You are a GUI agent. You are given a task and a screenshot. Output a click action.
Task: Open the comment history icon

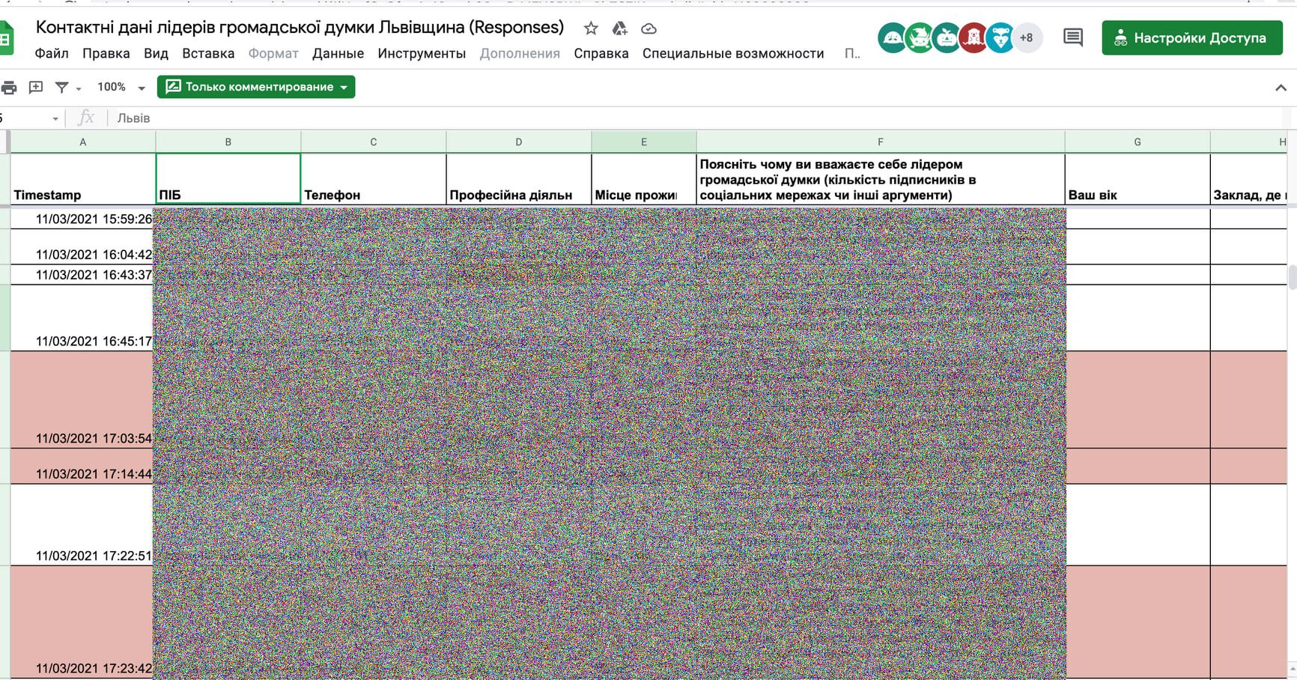pyautogui.click(x=1072, y=37)
